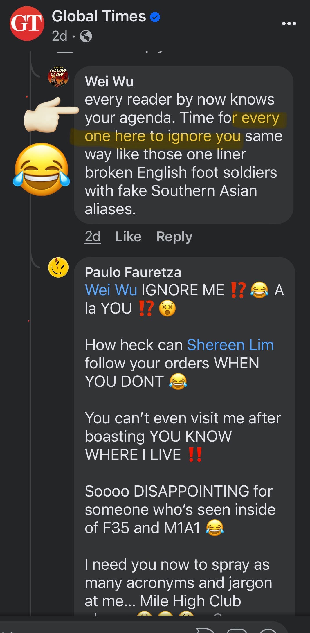Reply to Wei Wu's comment
Viewport: 310px width, 633px height.
click(x=174, y=237)
